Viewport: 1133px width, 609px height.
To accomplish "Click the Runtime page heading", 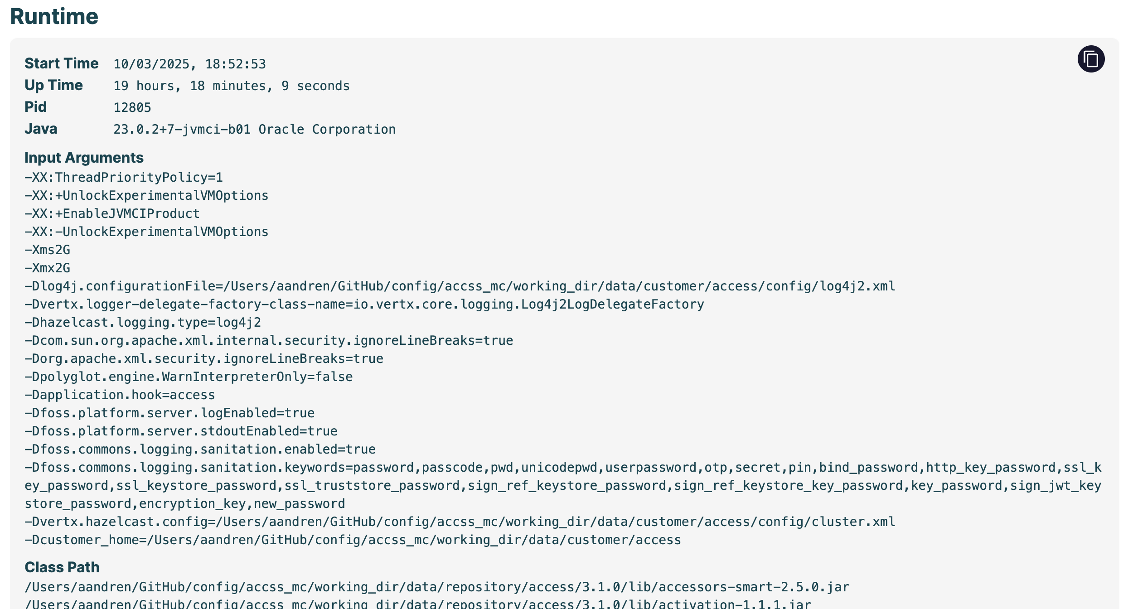I will (54, 17).
